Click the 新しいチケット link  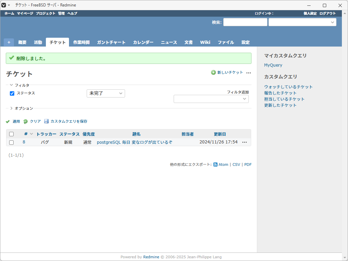230,73
